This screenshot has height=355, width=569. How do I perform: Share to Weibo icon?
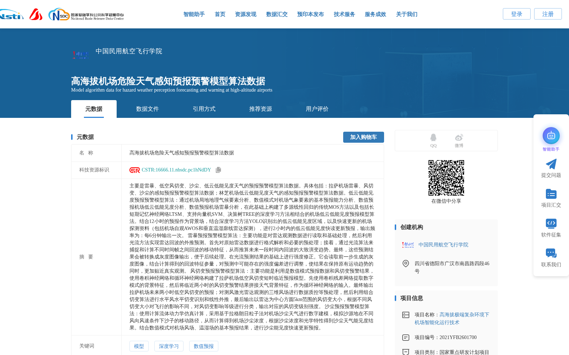pyautogui.click(x=459, y=137)
